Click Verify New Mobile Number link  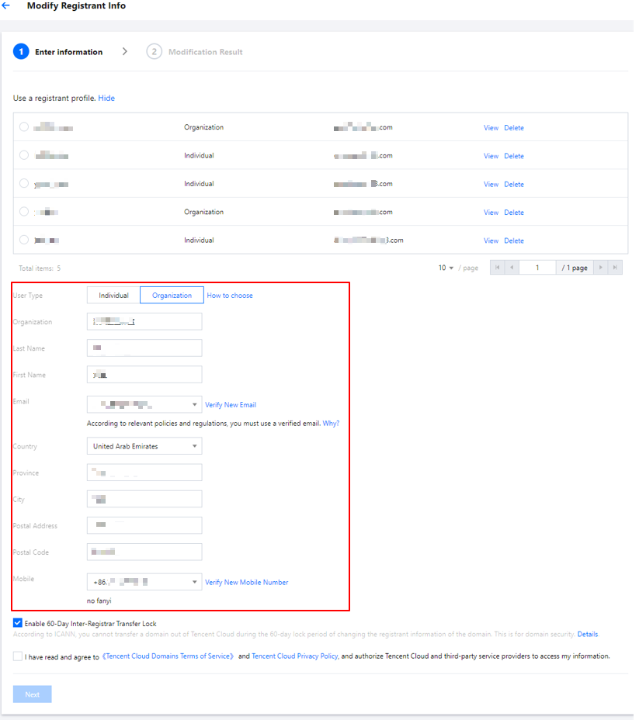(247, 582)
